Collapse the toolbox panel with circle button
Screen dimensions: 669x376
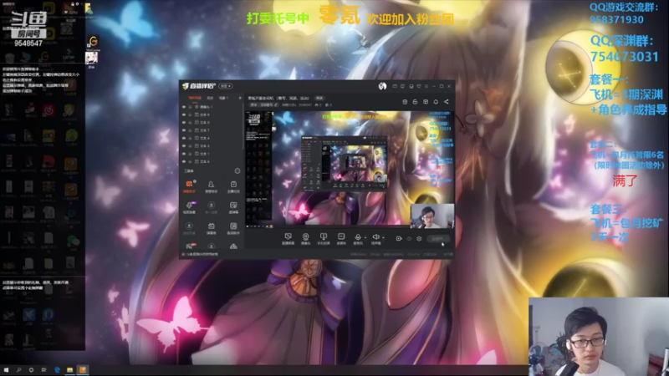pos(237,171)
